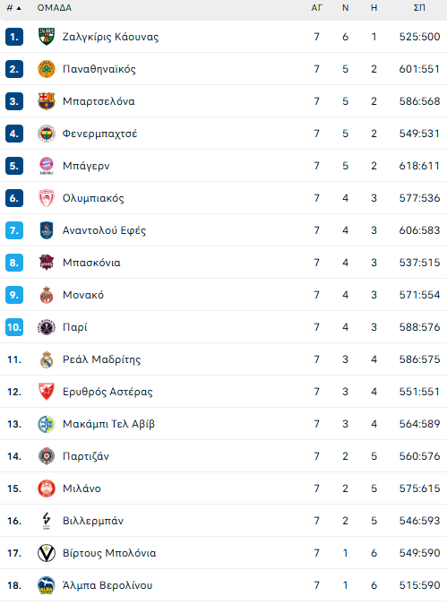This screenshot has width=447, height=605.
Task: Open the Μπάγερν team link
Action: click(x=86, y=166)
